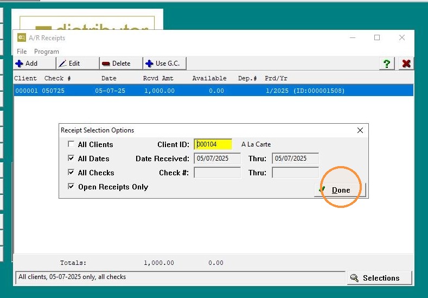
Task: Uncheck the All Checks checkbox
Action: coord(71,173)
